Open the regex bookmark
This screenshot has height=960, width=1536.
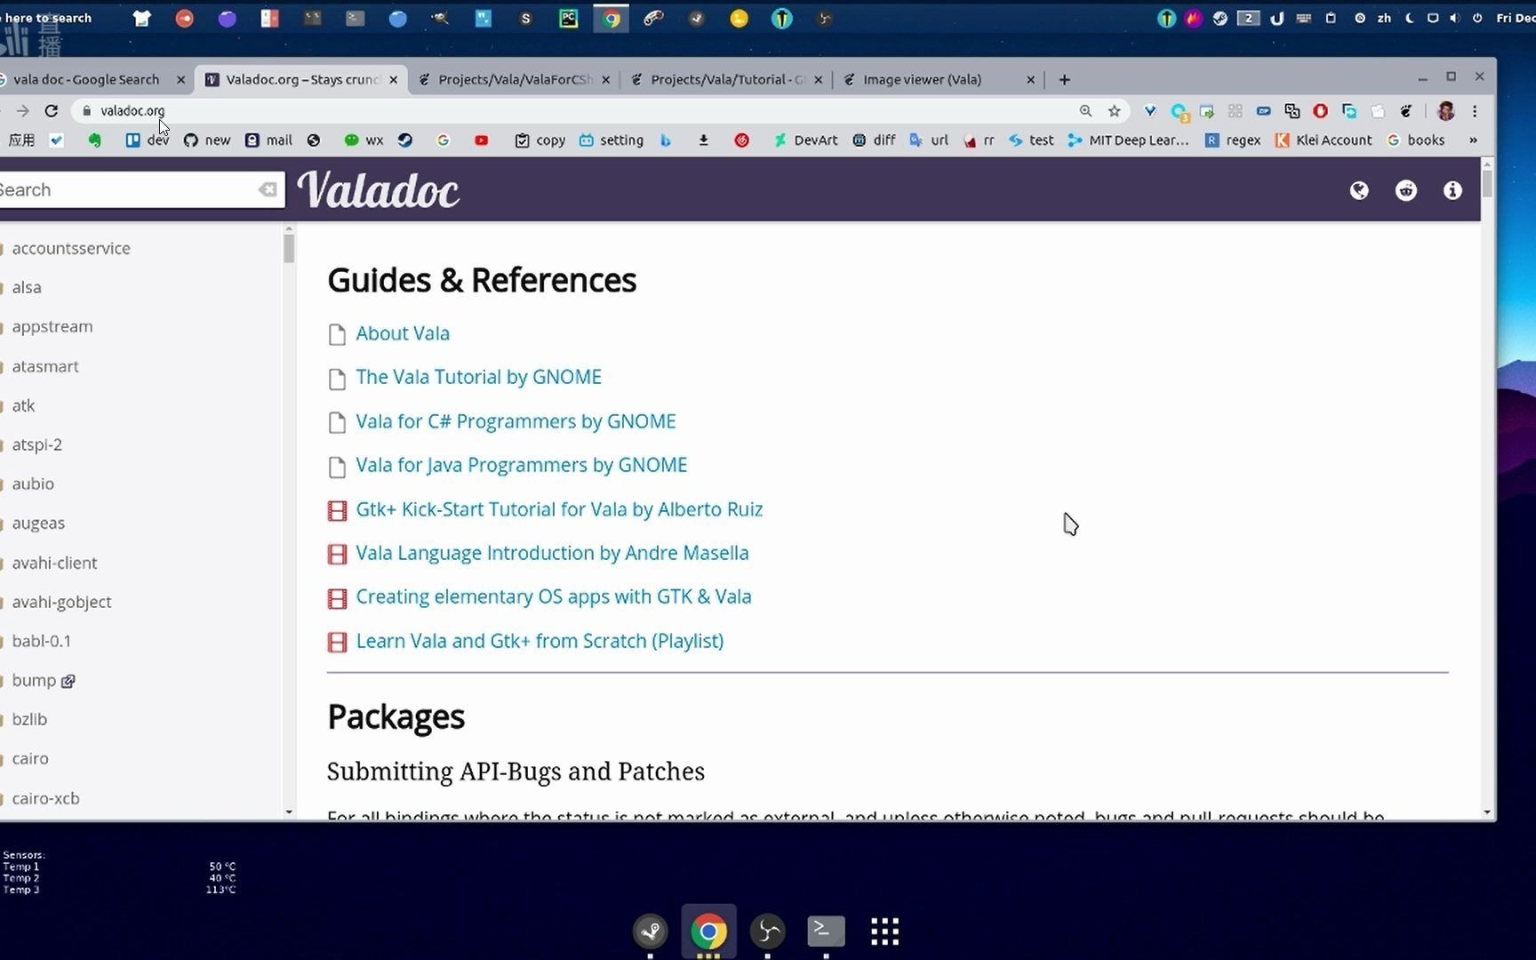[x=1233, y=140]
